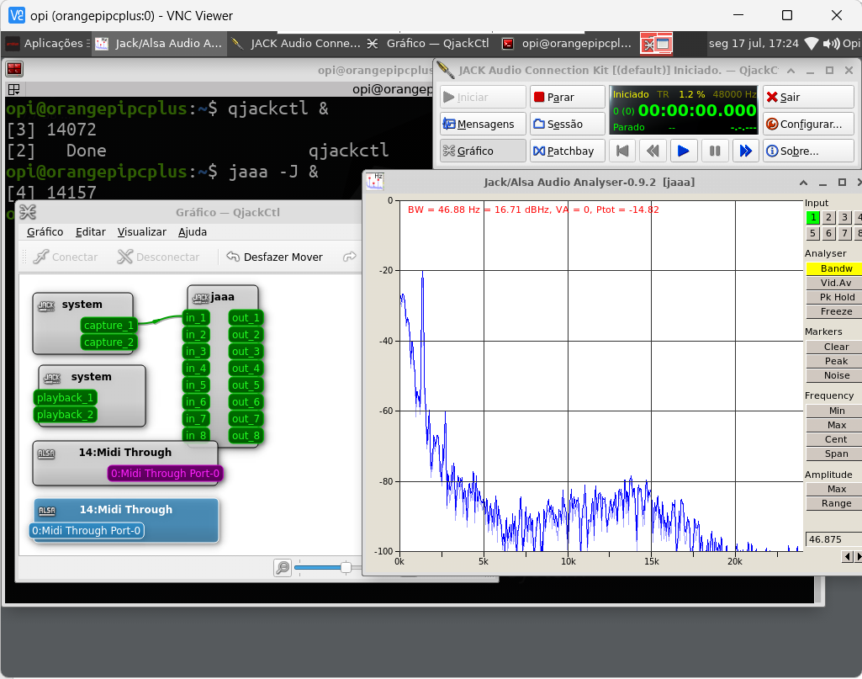862x679 pixels.
Task: Click the Parar stop button
Action: click(x=567, y=98)
